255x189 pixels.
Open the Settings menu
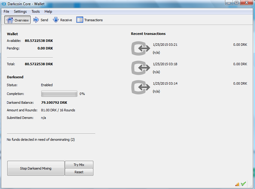click(20, 11)
